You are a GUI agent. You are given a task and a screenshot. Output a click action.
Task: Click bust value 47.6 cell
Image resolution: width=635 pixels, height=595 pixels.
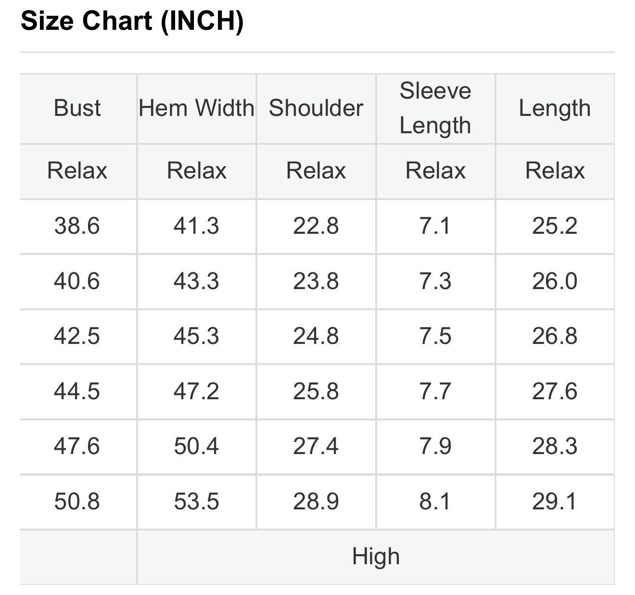[77, 446]
